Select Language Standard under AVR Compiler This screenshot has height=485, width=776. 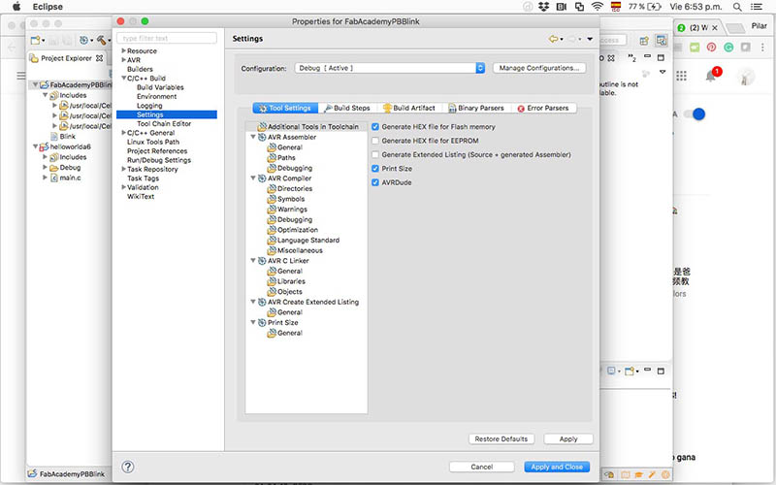coord(308,240)
